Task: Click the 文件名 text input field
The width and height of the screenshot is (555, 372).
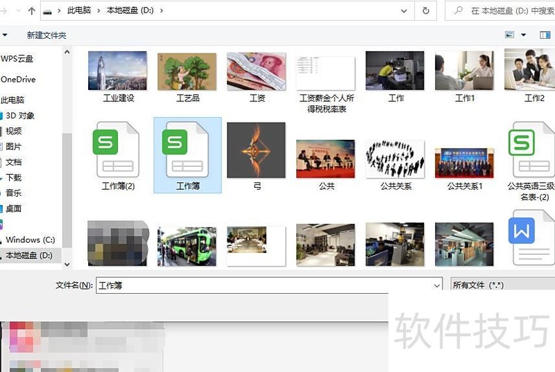Action: pos(264,285)
